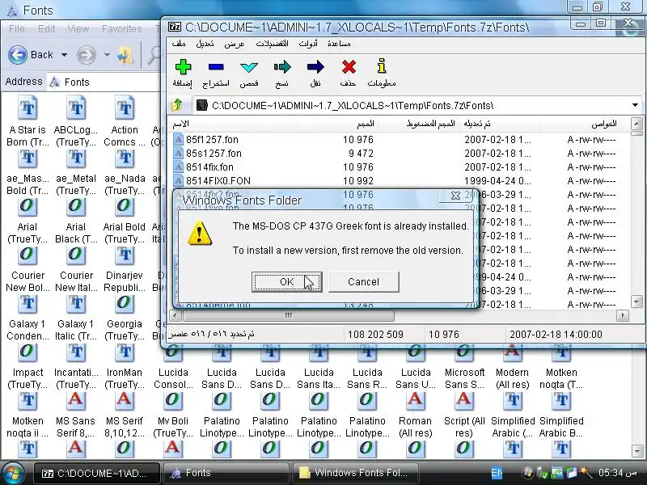Screen dimensions: 647x485
Task: Open the File menu in Fonts window
Action: coord(16,29)
